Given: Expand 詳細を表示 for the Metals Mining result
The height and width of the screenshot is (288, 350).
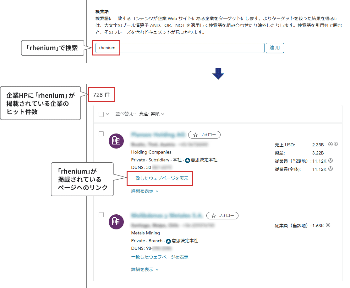Looking at the screenshot, I should tap(145, 270).
